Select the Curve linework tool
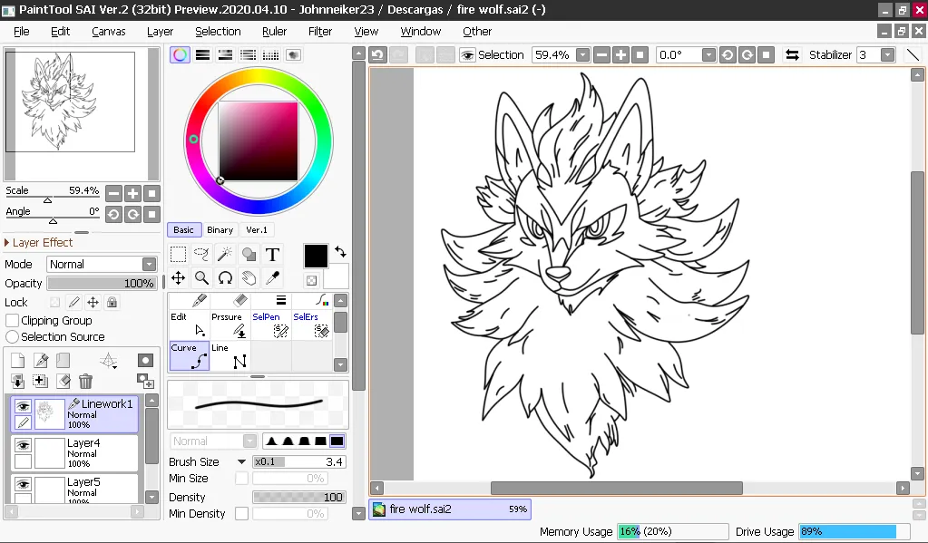Viewport: 928px width, 543px height. click(190, 356)
